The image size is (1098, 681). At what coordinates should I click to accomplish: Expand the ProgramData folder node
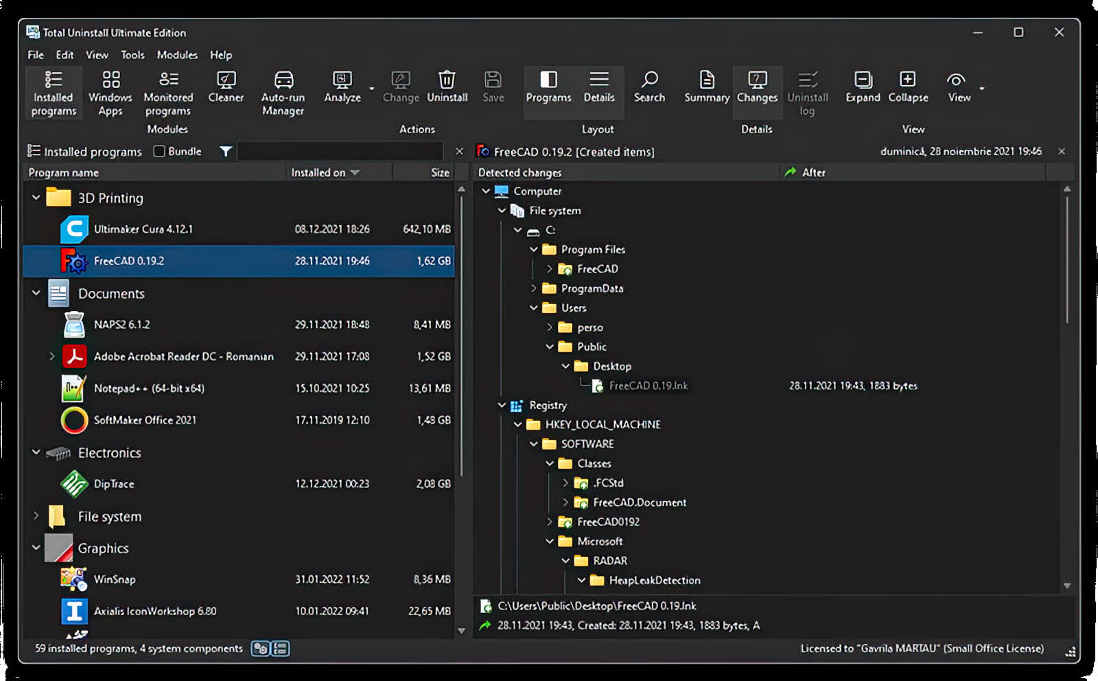[534, 288]
